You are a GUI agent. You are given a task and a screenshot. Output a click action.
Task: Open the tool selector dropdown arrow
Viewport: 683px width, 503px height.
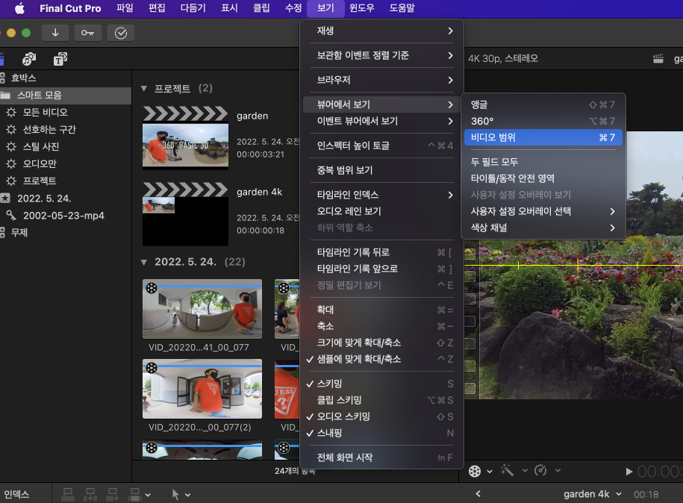[188, 495]
